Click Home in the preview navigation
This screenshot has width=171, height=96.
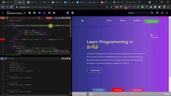point(109,21)
